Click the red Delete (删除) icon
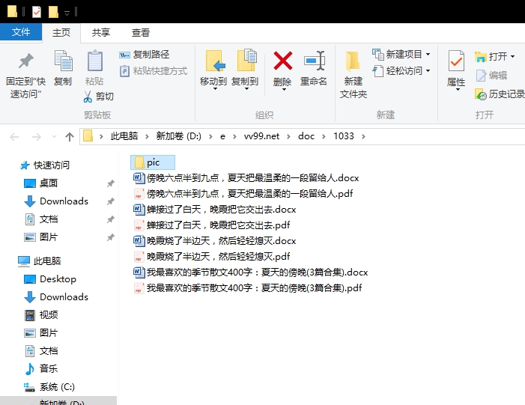The image size is (525, 405). (282, 61)
